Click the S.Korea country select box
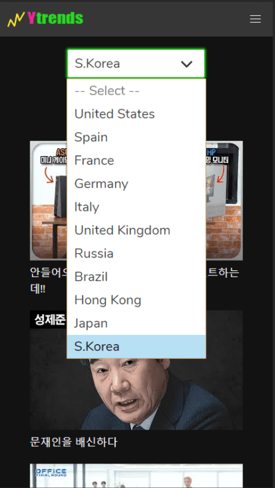 [136, 63]
